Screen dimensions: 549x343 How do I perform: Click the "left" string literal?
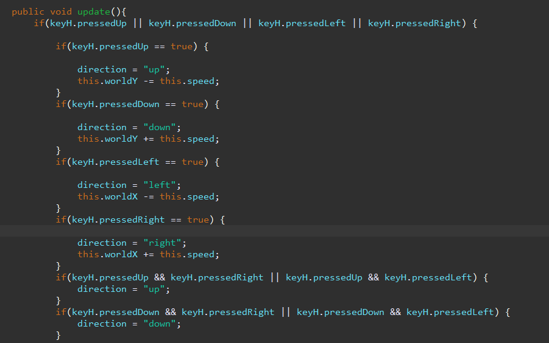(159, 185)
